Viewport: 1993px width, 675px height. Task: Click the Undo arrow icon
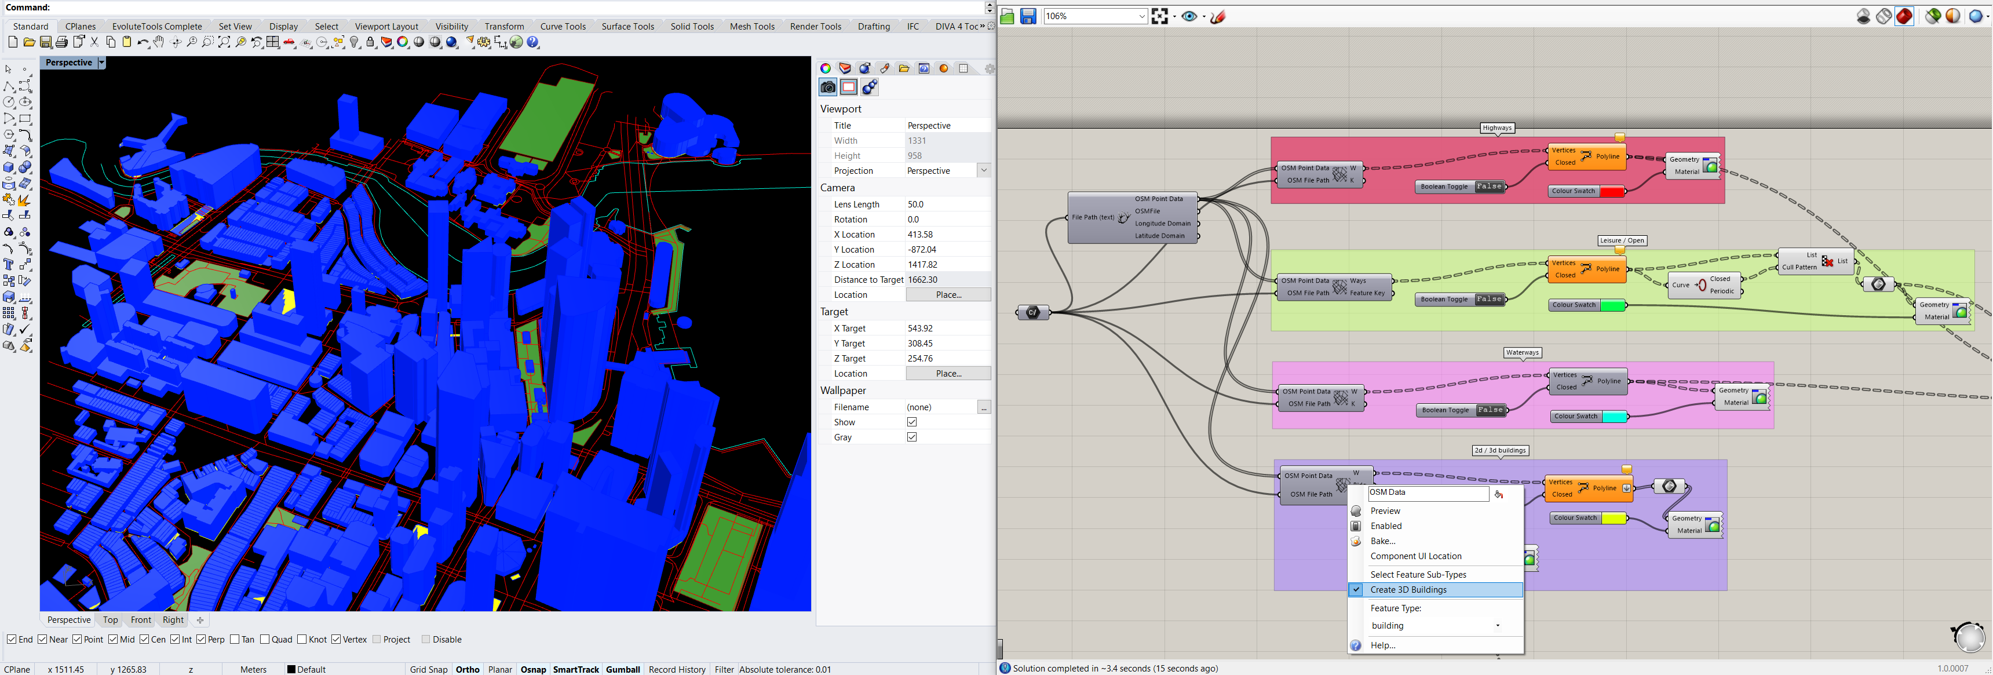(143, 42)
